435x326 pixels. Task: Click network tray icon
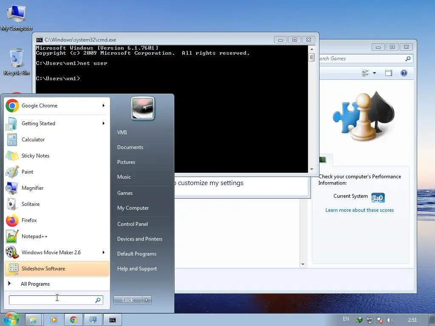point(369,320)
